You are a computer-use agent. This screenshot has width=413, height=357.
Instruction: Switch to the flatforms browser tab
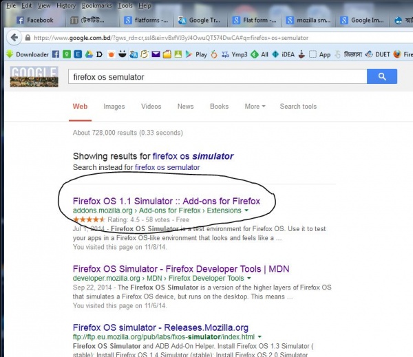pos(147,20)
